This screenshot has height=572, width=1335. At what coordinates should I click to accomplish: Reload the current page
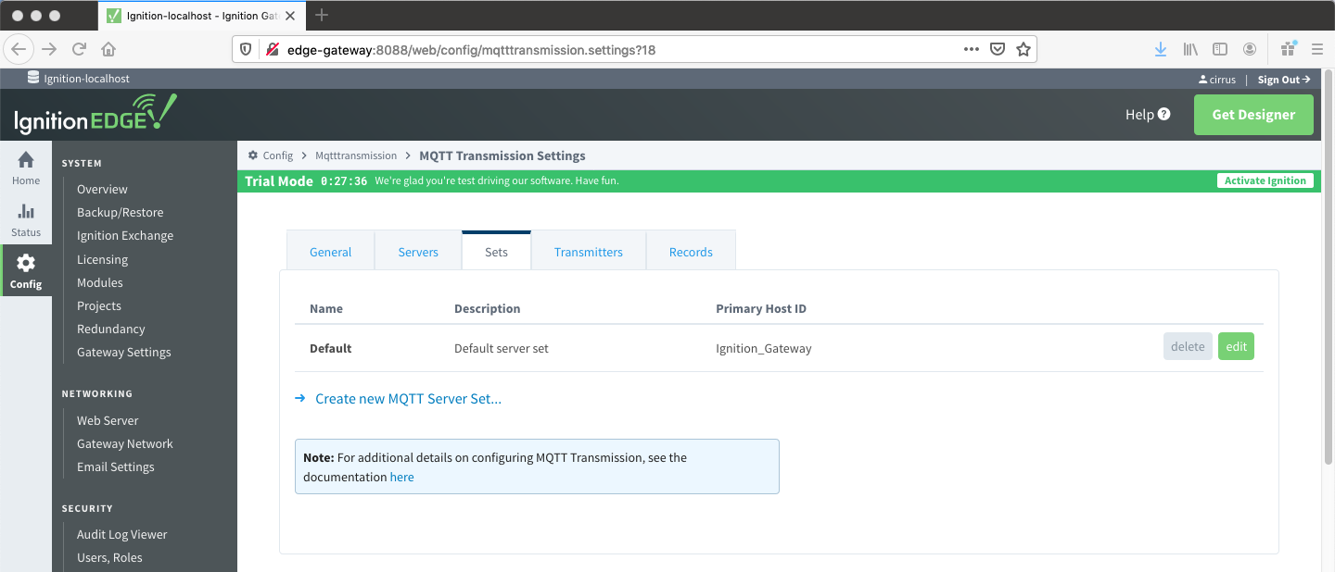(79, 49)
